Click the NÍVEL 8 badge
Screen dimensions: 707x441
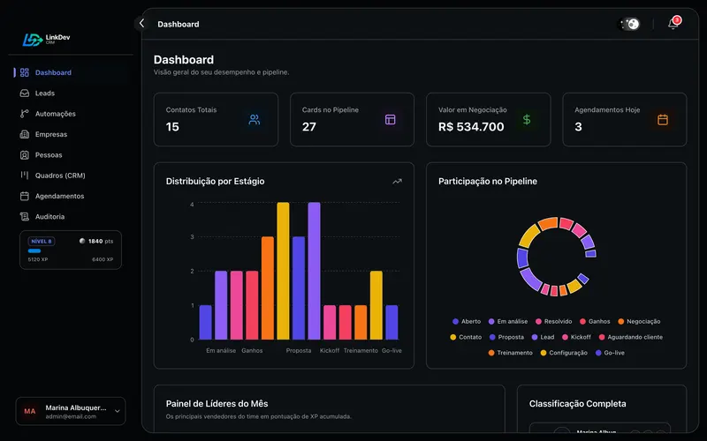(x=42, y=241)
